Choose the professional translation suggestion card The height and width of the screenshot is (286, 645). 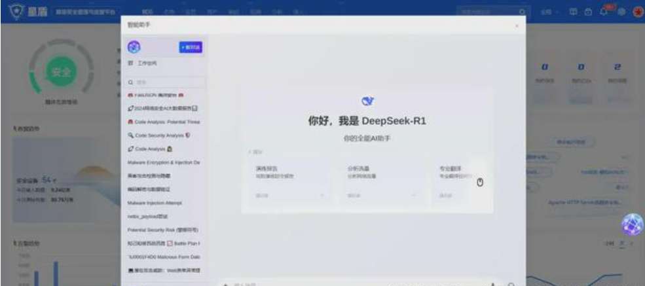(x=460, y=181)
